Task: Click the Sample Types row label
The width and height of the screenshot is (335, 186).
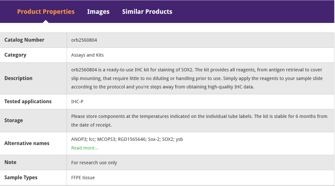Action: point(21,177)
